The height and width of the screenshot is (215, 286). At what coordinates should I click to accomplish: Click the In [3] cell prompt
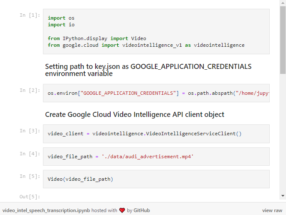pyautogui.click(x=30, y=131)
